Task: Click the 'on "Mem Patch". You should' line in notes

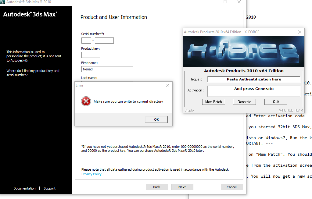Action: (x=280, y=154)
